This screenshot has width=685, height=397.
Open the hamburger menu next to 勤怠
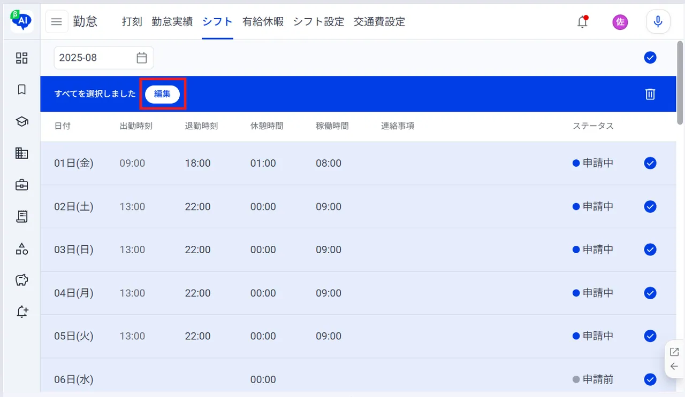(x=57, y=22)
